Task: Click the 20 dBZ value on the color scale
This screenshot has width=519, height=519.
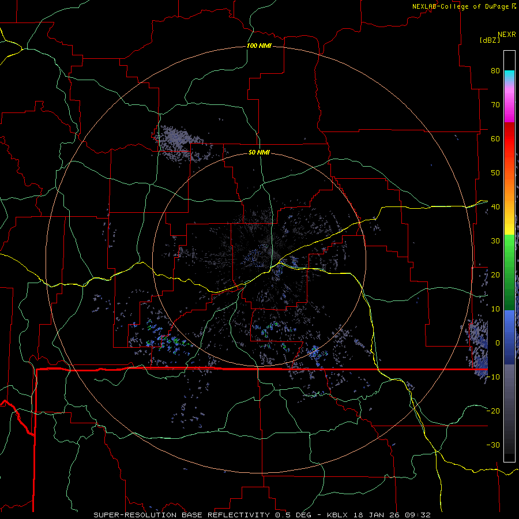Action: 495,275
